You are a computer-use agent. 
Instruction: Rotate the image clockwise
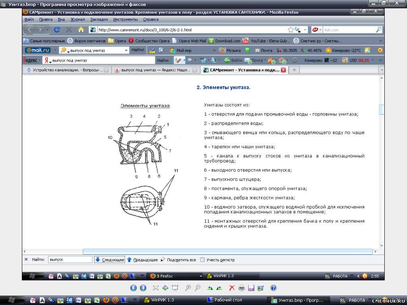click(x=210, y=288)
